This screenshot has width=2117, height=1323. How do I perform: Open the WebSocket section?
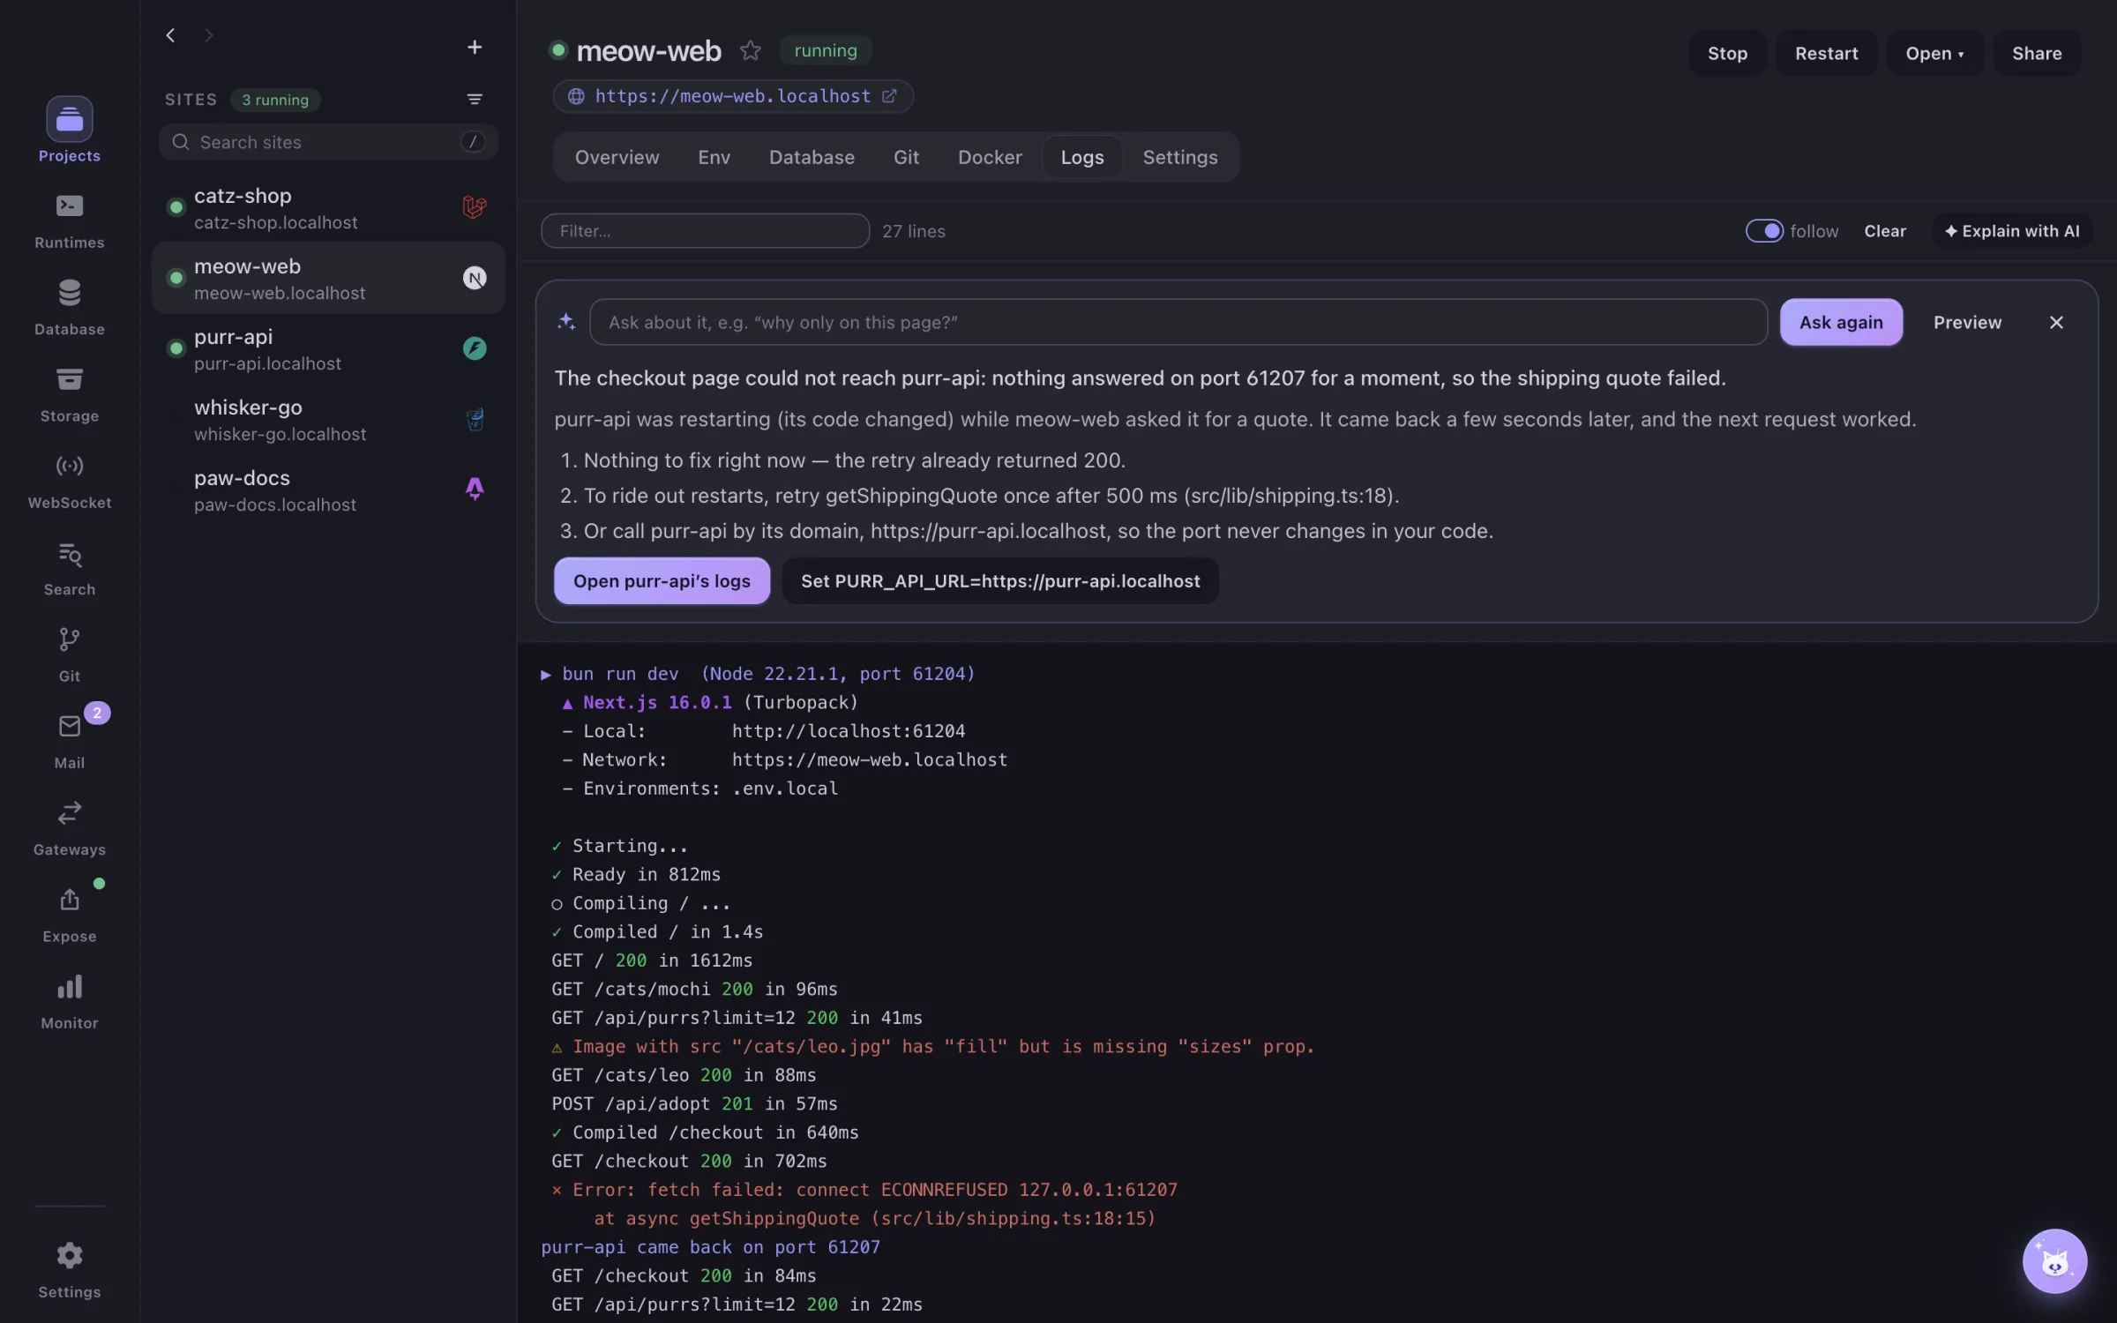point(69,481)
